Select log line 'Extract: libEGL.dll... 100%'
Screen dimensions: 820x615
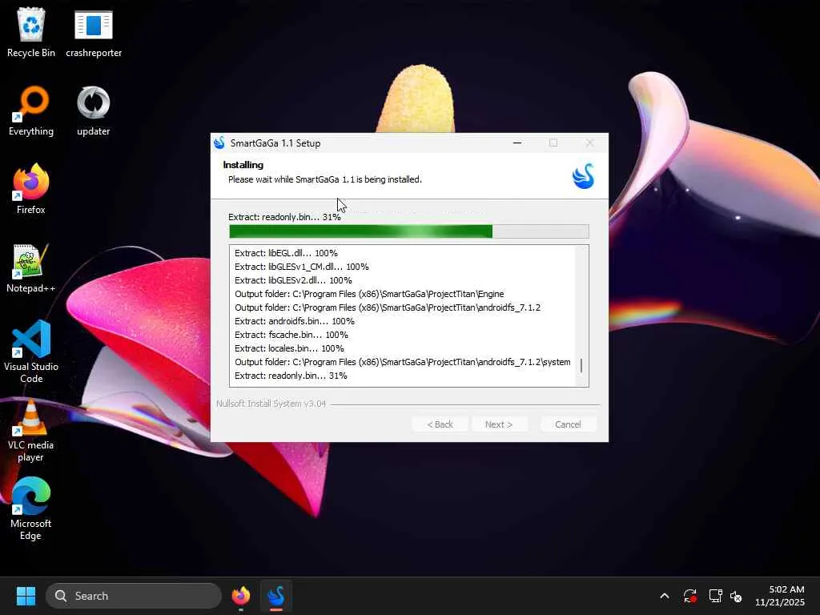(286, 253)
